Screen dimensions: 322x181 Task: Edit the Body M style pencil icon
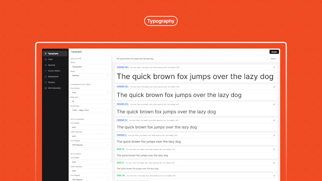pyautogui.click(x=274, y=149)
